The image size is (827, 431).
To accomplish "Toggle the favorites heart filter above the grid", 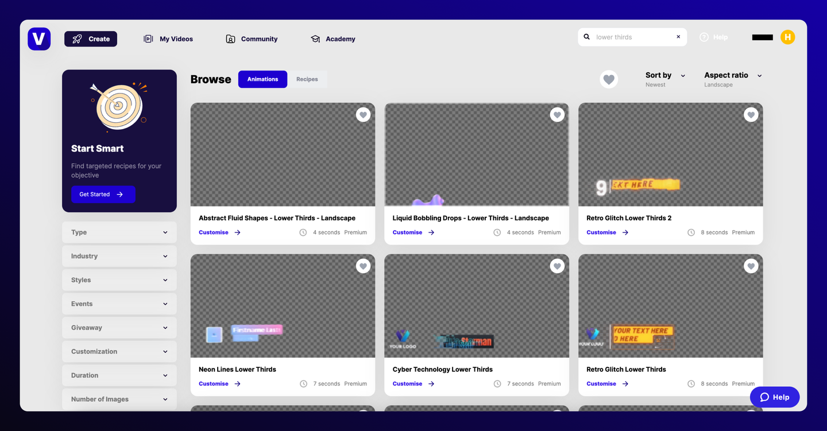I will pos(609,79).
